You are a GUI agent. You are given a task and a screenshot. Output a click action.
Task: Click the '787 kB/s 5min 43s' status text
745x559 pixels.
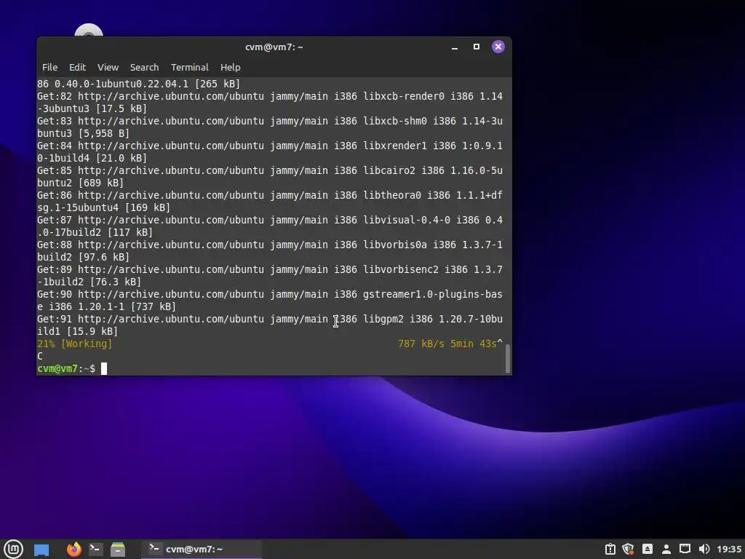click(x=447, y=344)
